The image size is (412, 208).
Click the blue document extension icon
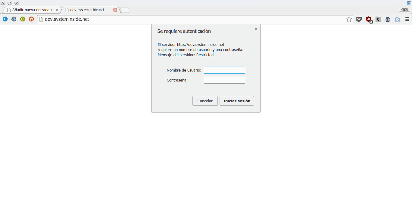click(x=388, y=19)
